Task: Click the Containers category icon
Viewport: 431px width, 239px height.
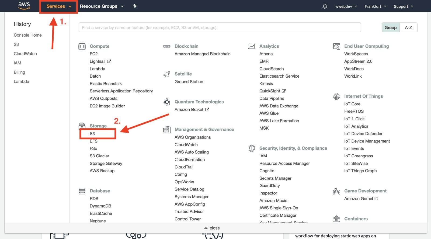Action: tap(336, 219)
